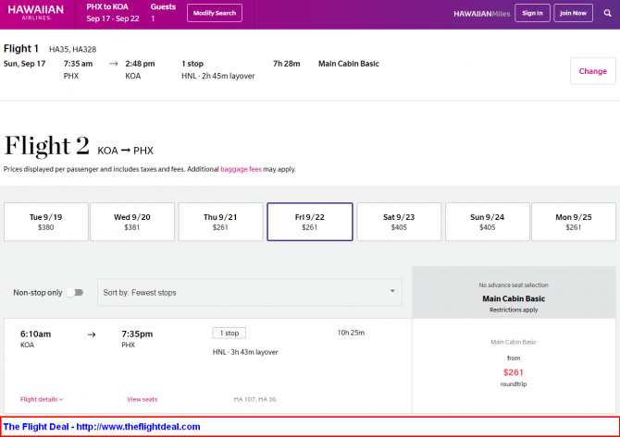Select the Sun 9/24 date tab
This screenshot has width=620, height=437.
click(x=487, y=222)
